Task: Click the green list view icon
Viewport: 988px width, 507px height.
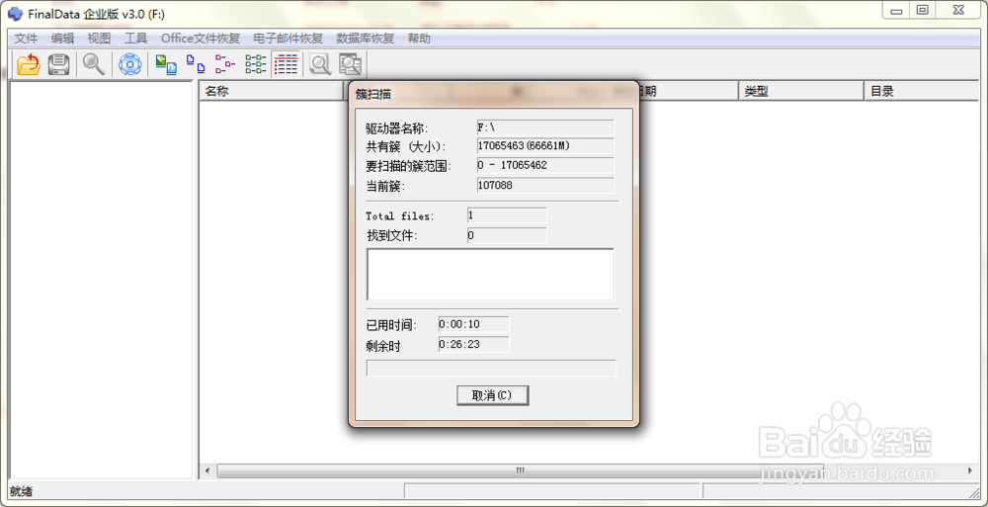Action: click(x=256, y=64)
